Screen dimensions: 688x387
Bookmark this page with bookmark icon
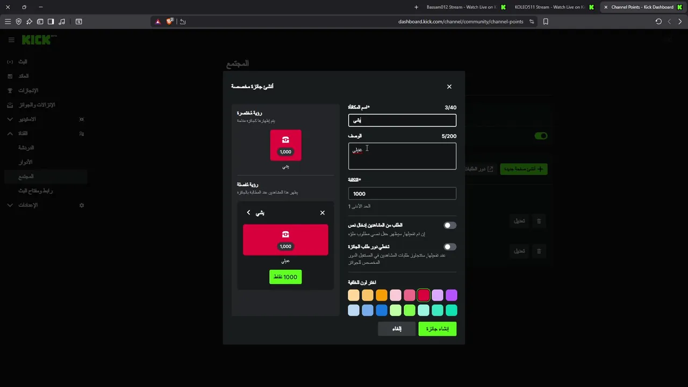(x=546, y=21)
